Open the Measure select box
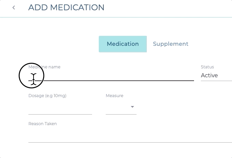 (118, 107)
